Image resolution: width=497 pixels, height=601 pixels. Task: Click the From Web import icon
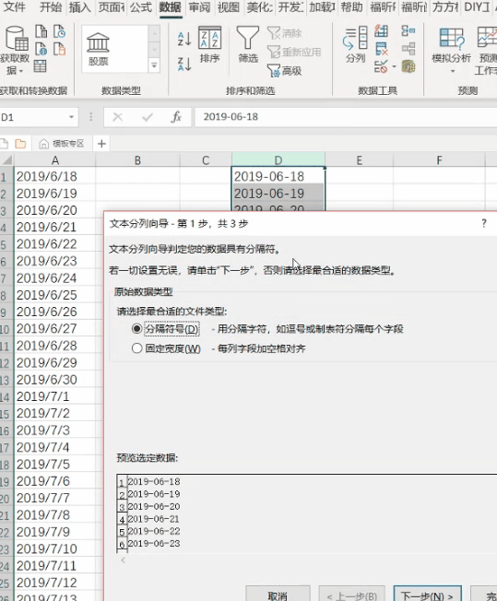click(x=41, y=49)
